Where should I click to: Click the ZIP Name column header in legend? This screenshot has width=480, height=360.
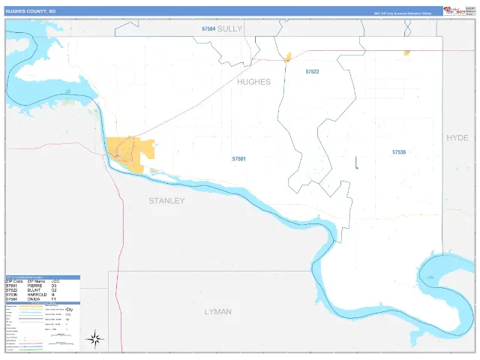pyautogui.click(x=36, y=281)
